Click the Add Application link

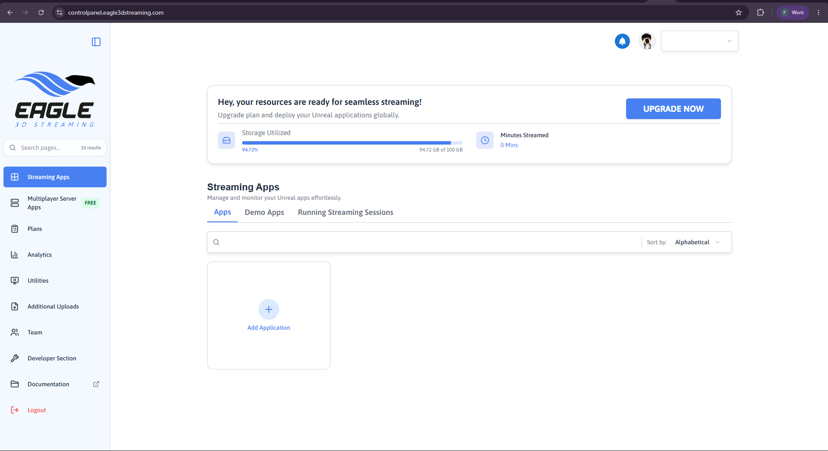coord(269,328)
